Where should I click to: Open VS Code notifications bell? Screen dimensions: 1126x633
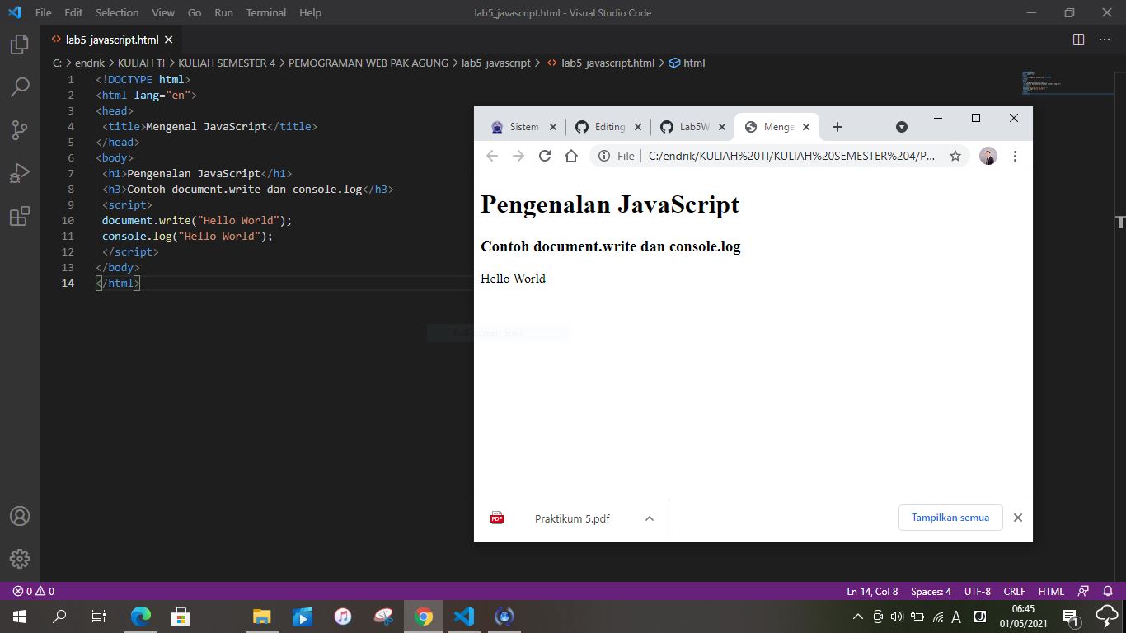[1109, 591]
